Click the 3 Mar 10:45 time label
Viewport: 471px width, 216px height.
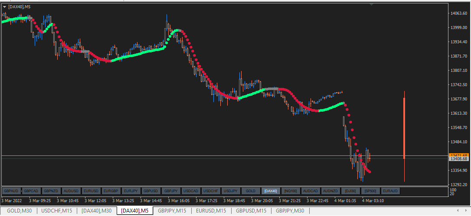pyautogui.click(x=68, y=200)
